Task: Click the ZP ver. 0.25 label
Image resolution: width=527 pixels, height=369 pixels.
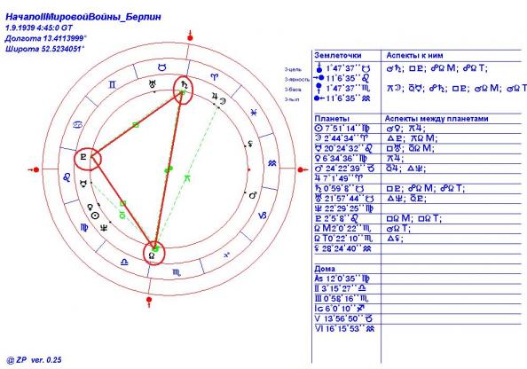Action: 34,360
